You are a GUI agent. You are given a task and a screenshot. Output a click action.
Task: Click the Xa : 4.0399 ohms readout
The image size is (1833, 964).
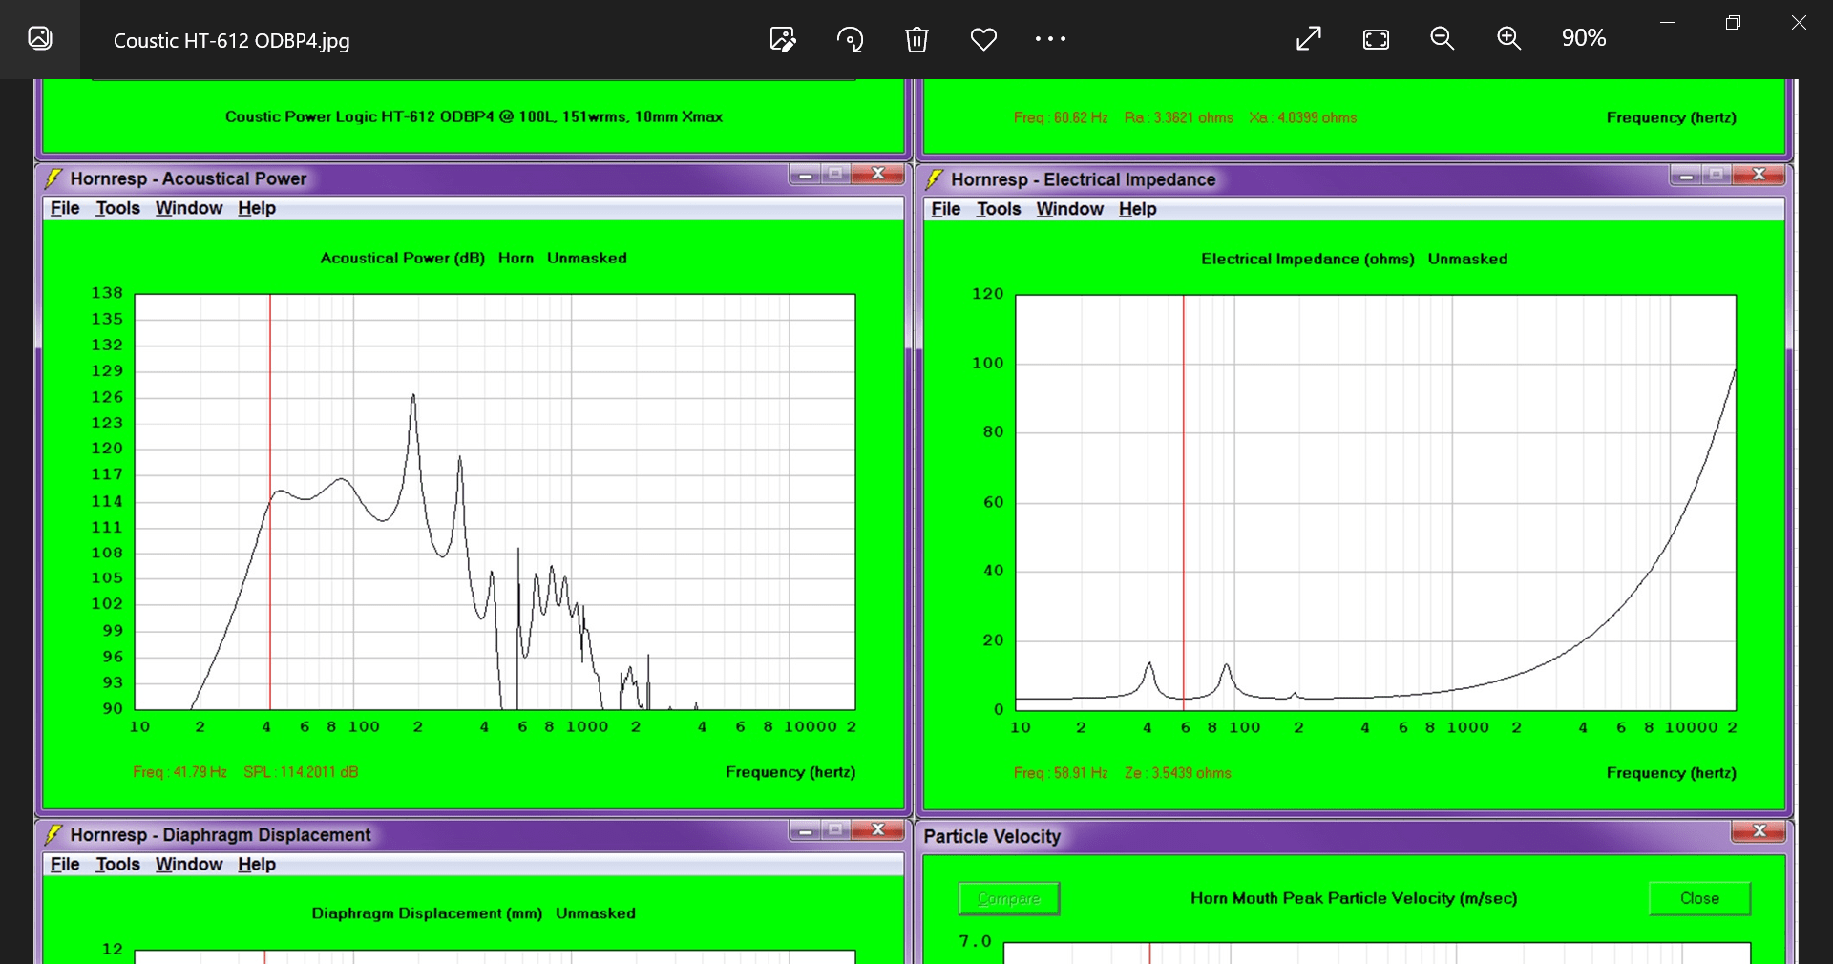[1302, 117]
